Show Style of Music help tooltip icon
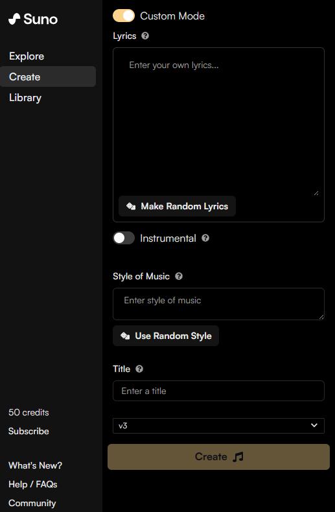This screenshot has height=512, width=335. tap(179, 276)
